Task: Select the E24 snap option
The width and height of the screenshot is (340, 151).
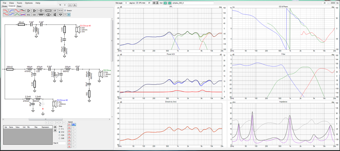Action: [x=59, y=135]
